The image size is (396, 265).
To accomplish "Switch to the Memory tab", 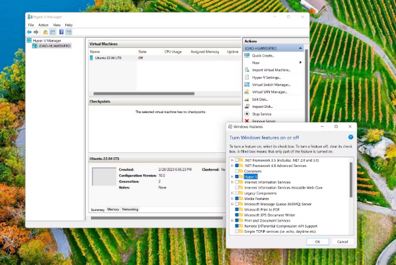I will pyautogui.click(x=113, y=209).
